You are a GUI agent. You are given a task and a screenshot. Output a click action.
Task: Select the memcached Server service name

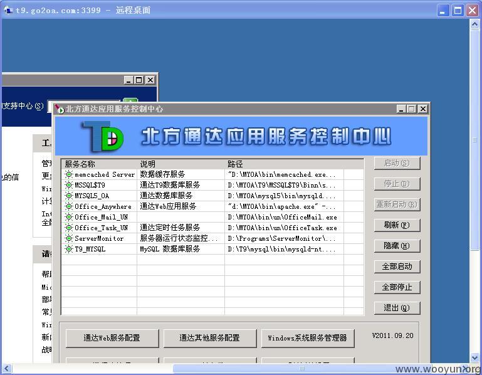pyautogui.click(x=105, y=174)
